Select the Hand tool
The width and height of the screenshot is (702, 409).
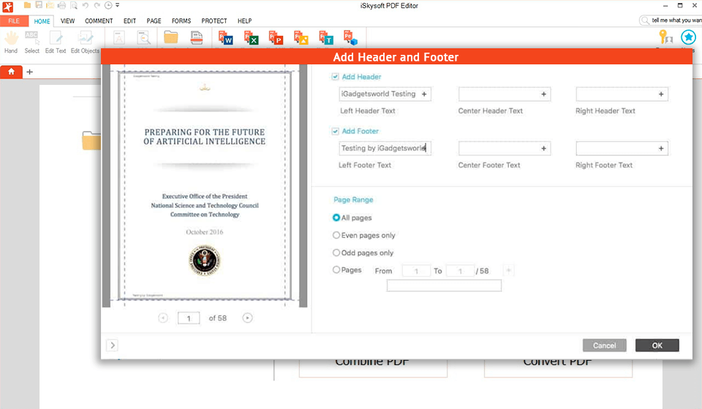coord(11,41)
